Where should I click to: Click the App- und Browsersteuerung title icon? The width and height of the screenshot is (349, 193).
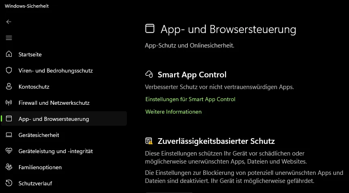pos(150,29)
